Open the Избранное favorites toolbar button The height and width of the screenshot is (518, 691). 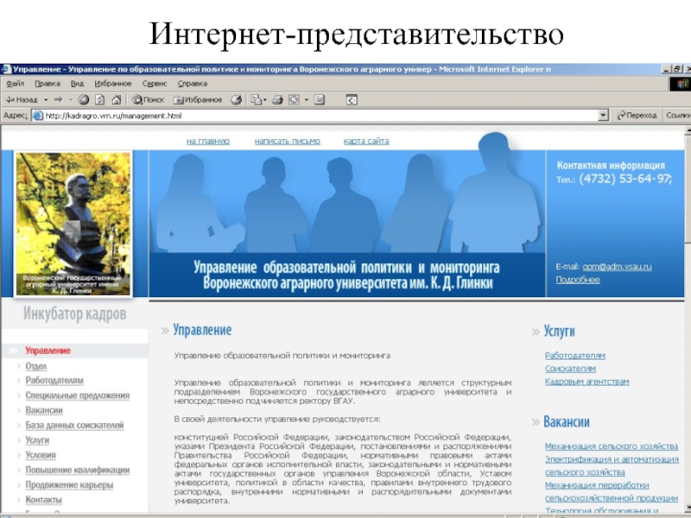click(x=198, y=100)
